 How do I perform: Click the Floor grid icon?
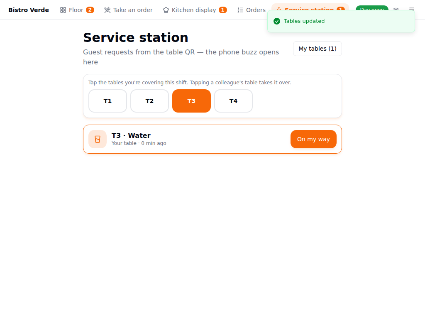pyautogui.click(x=63, y=10)
